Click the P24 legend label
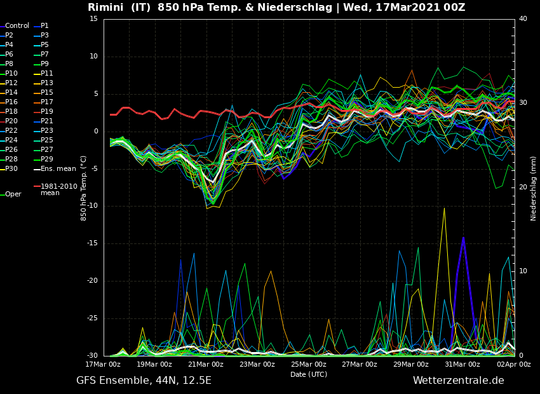540x394 pixels. (x=11, y=140)
